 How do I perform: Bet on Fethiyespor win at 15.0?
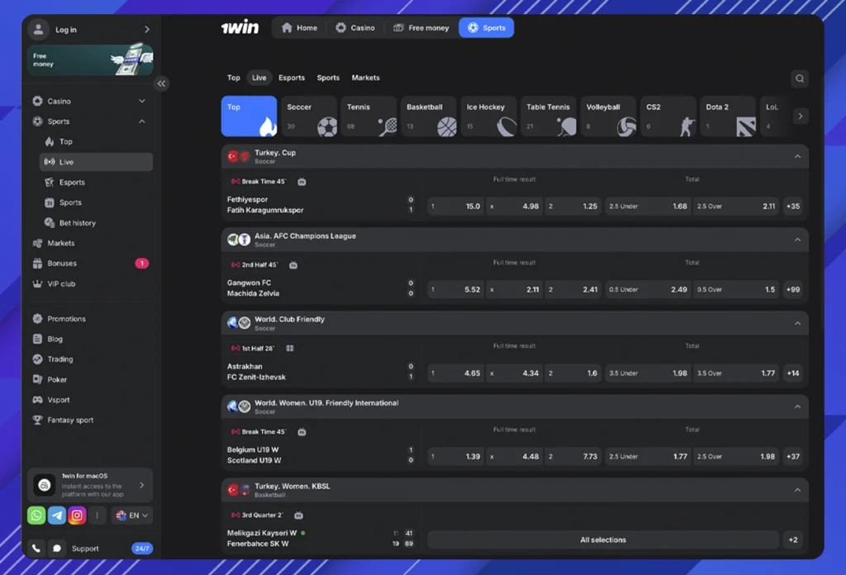[x=456, y=206]
